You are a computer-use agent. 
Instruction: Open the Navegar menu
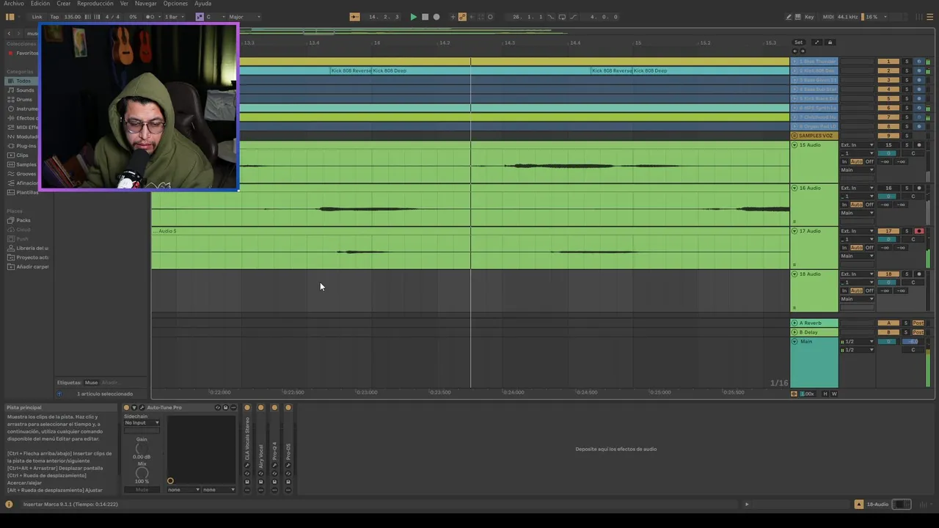[x=145, y=4]
